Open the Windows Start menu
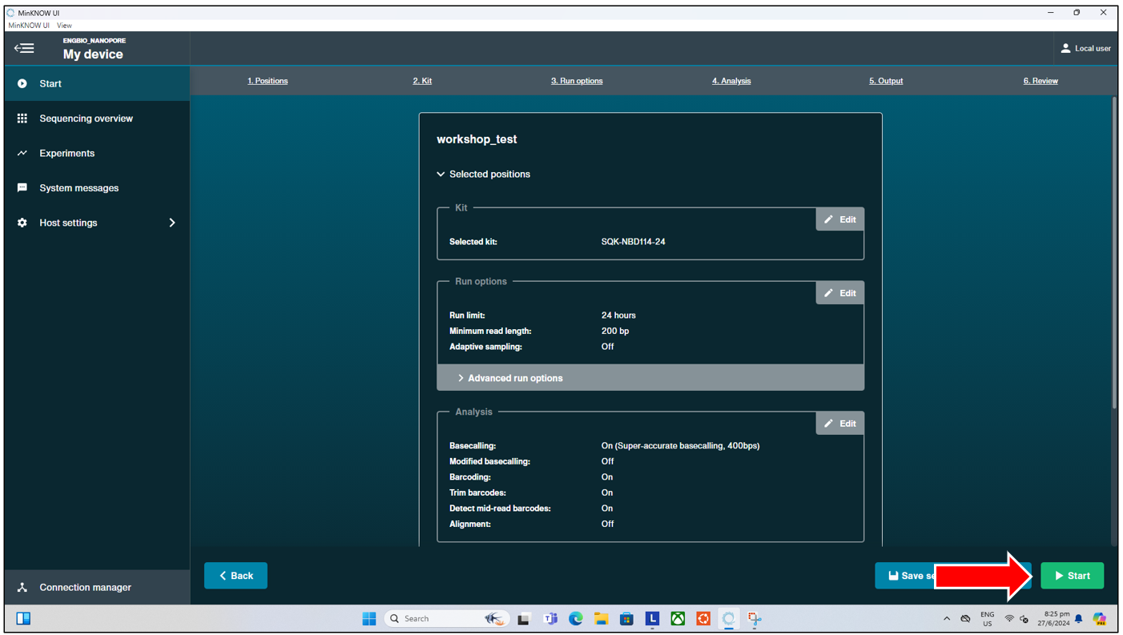This screenshot has width=1123, height=635. (x=369, y=618)
